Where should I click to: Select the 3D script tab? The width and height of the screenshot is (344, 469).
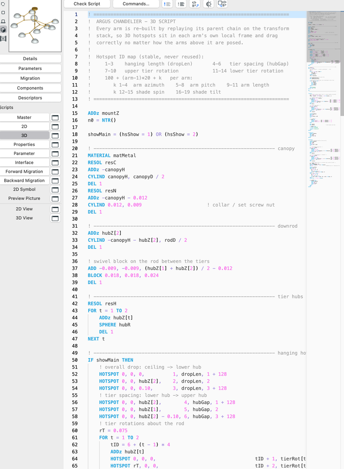(24, 136)
